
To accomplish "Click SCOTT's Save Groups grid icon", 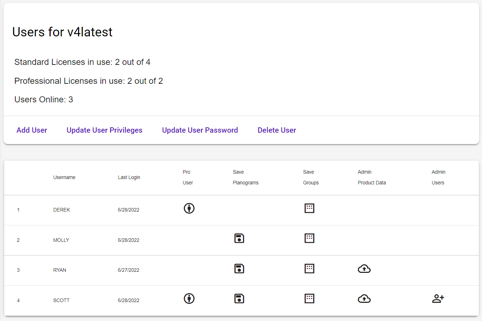I will pyautogui.click(x=309, y=299).
